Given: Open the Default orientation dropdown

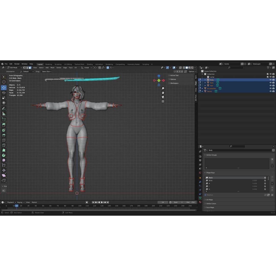Looking at the screenshot, I should 27,72.
